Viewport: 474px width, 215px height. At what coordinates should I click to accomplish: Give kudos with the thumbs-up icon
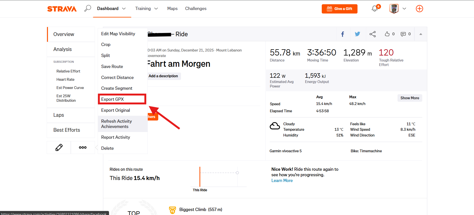click(x=387, y=34)
